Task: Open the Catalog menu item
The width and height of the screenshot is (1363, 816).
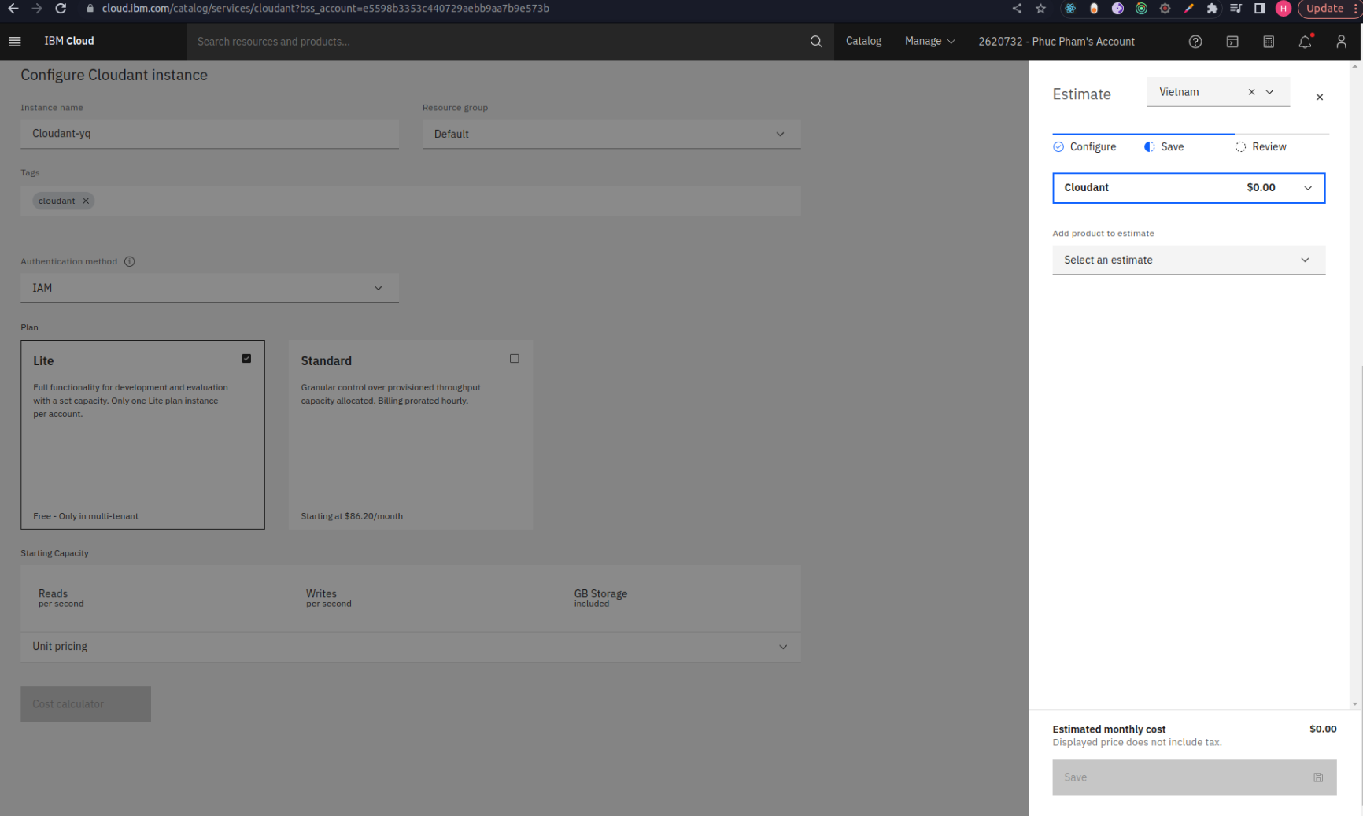Action: (863, 41)
